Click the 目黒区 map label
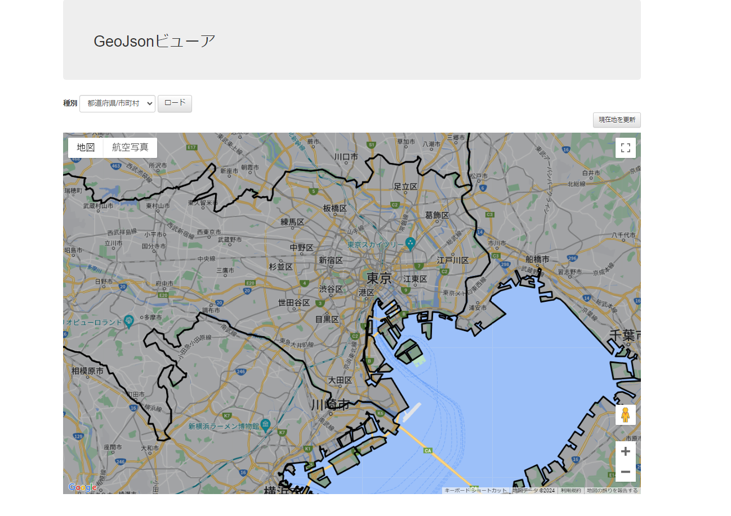The width and height of the screenshot is (731, 516). click(x=327, y=319)
